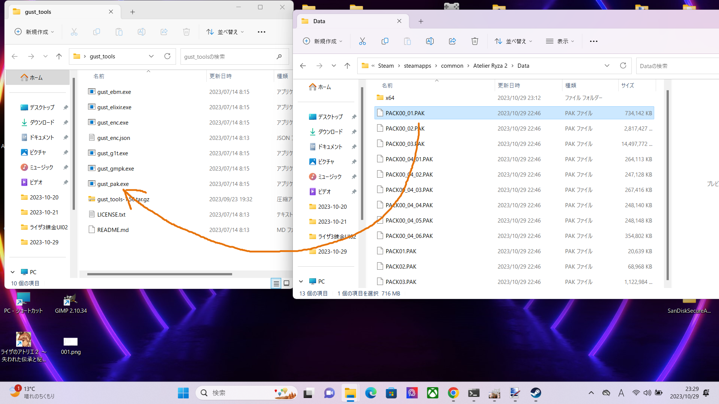Open recent locations dropdown in Data window
The image size is (719, 404).
tap(334, 66)
